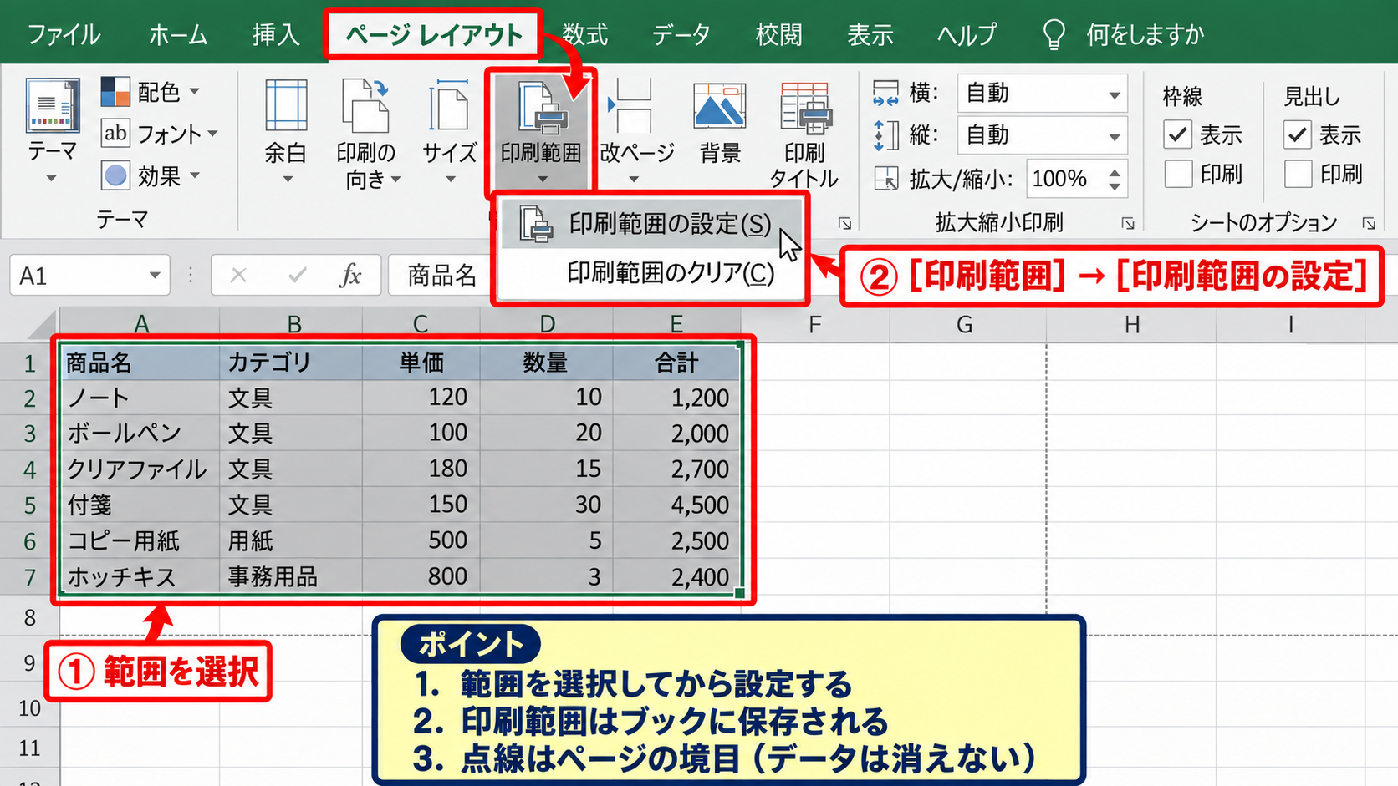1398x786 pixels.
Task: Open the 拡大縮小印刷 dialog launcher
Action: click(x=1128, y=223)
